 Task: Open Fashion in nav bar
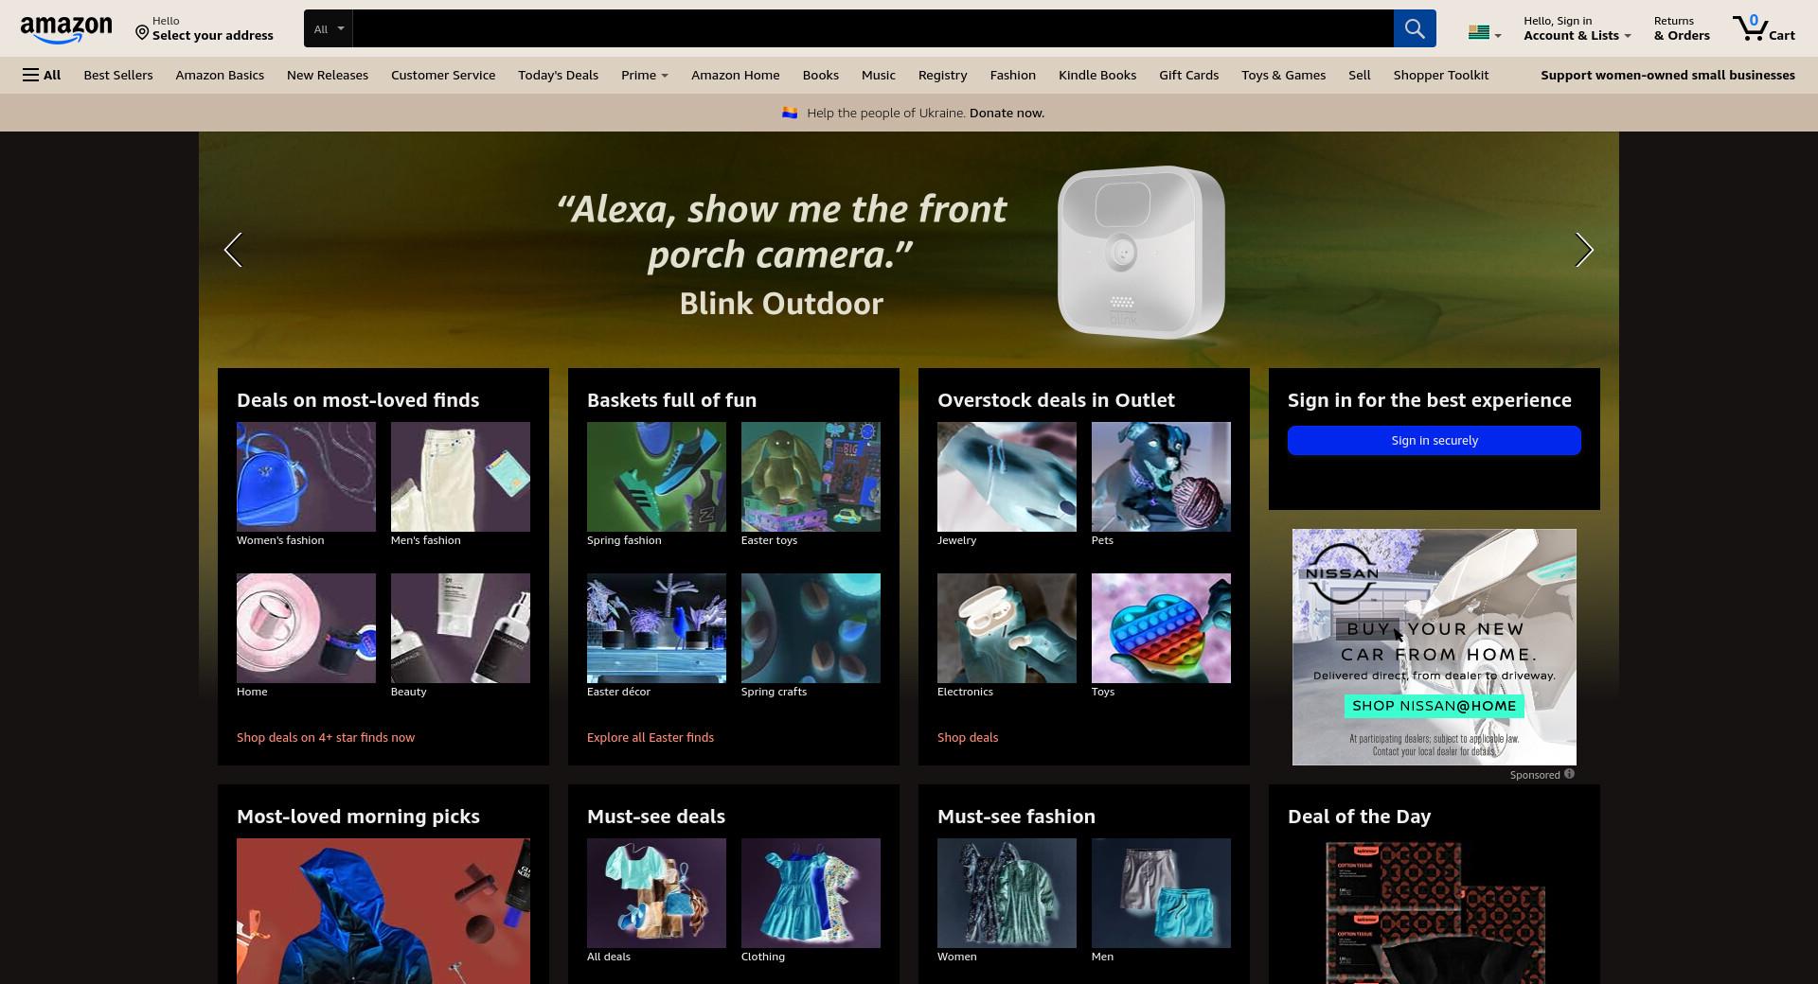(x=1012, y=75)
